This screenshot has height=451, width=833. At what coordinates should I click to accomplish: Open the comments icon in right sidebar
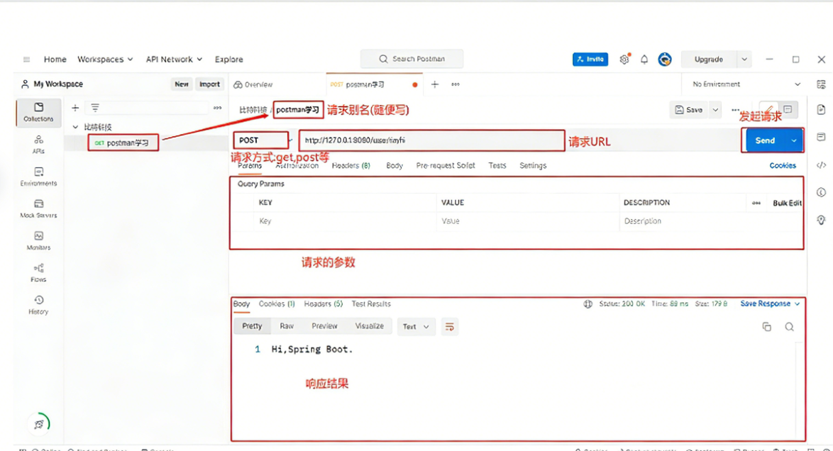tap(821, 137)
